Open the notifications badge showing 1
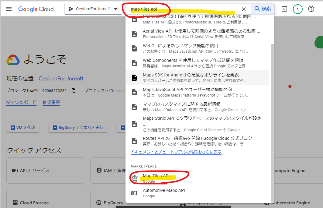The width and height of the screenshot is (323, 208). 297,9
